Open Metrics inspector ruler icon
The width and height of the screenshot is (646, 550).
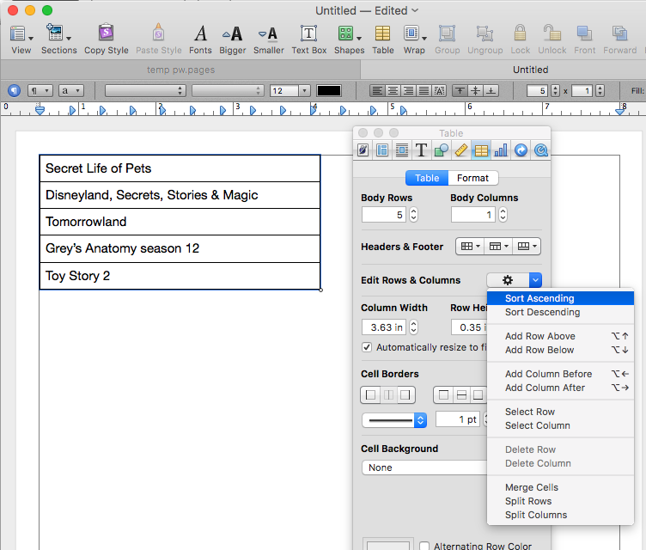(461, 150)
